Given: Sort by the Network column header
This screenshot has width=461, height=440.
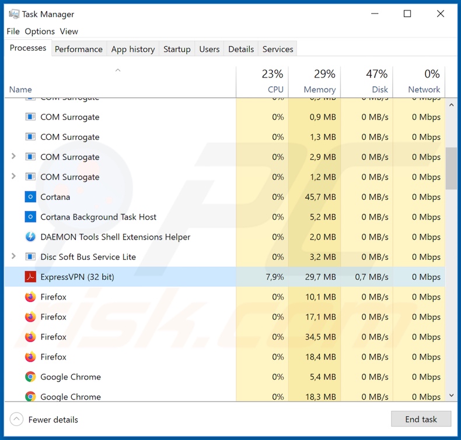Looking at the screenshot, I should [419, 82].
